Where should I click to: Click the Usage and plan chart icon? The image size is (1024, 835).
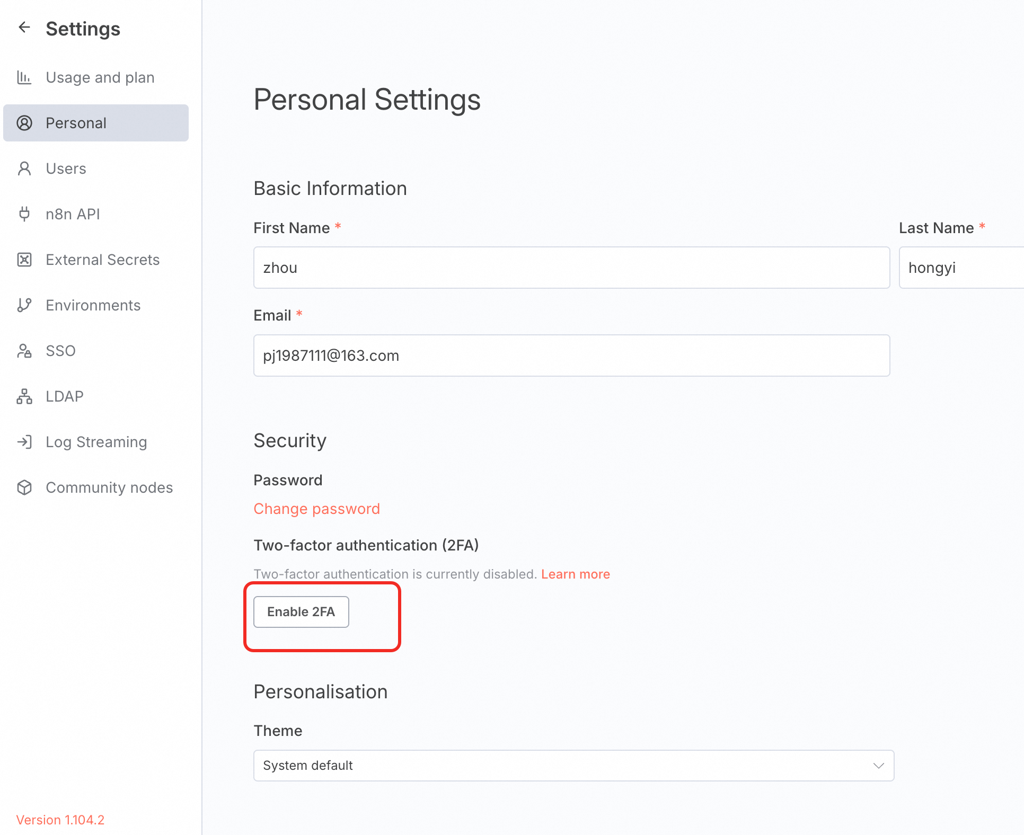pos(24,78)
